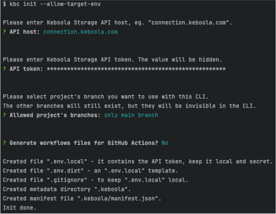The height and width of the screenshot is (214, 276).
Task: Click the question mark before Generate workflows
Action: [4, 143]
